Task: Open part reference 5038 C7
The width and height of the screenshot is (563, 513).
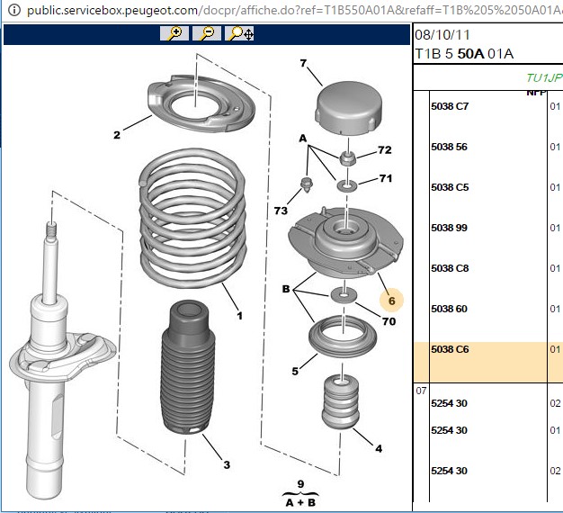Action: pyautogui.click(x=450, y=106)
